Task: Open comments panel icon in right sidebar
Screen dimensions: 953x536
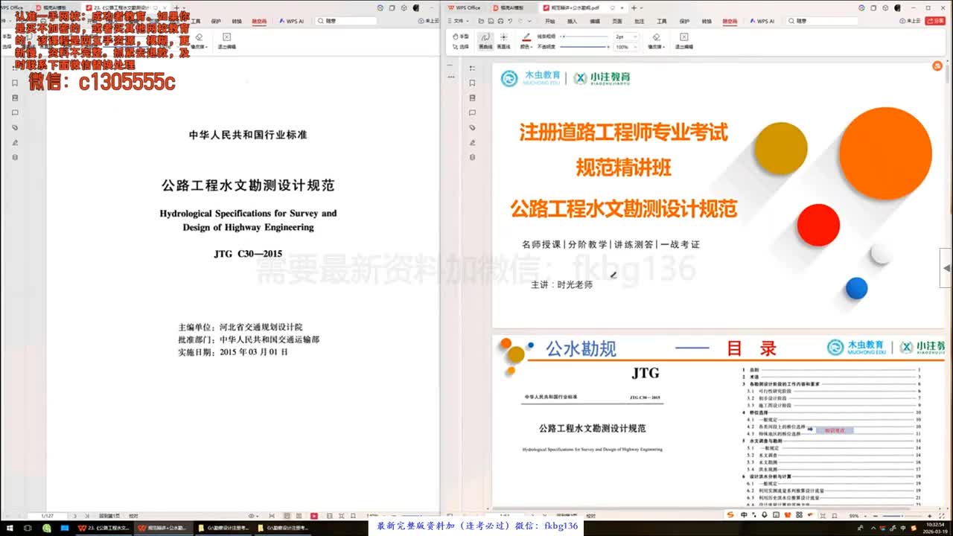Action: [x=472, y=112]
